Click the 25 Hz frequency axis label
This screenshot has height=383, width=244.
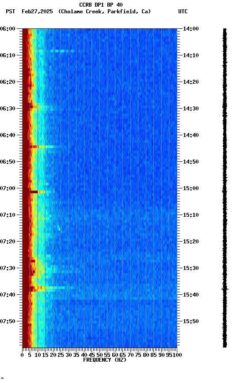click(61, 355)
